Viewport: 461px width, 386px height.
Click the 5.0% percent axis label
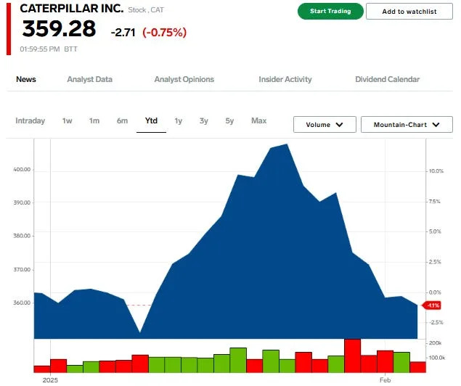point(435,231)
